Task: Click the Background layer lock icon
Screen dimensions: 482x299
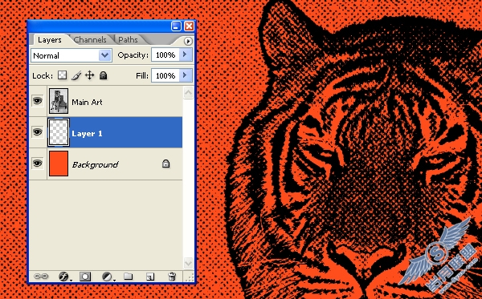Action: [165, 164]
